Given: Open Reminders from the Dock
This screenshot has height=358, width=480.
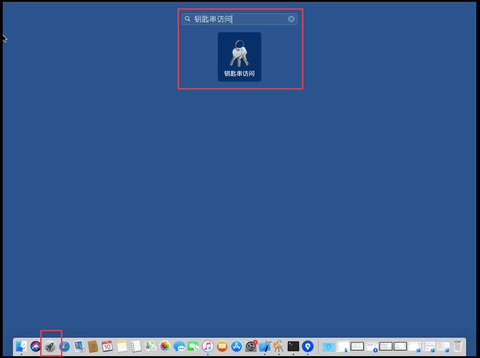Looking at the screenshot, I should click(x=136, y=346).
